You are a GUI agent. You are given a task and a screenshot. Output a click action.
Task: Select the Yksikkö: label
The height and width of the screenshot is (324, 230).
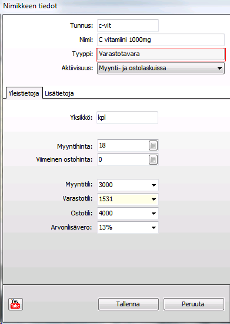pos(81,117)
